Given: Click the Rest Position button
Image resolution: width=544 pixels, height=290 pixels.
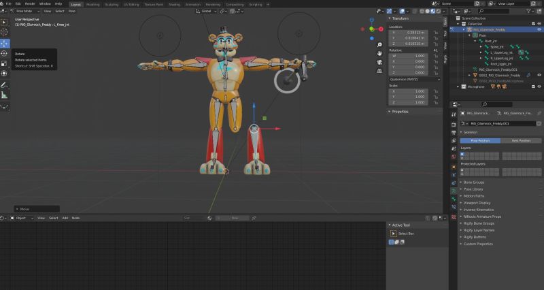Looking at the screenshot, I should (x=521, y=141).
